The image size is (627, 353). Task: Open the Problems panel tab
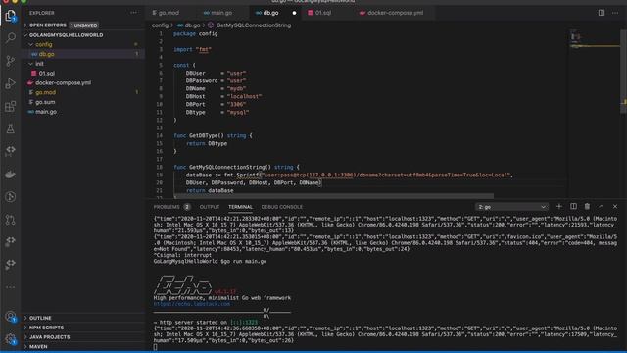[x=171, y=207]
